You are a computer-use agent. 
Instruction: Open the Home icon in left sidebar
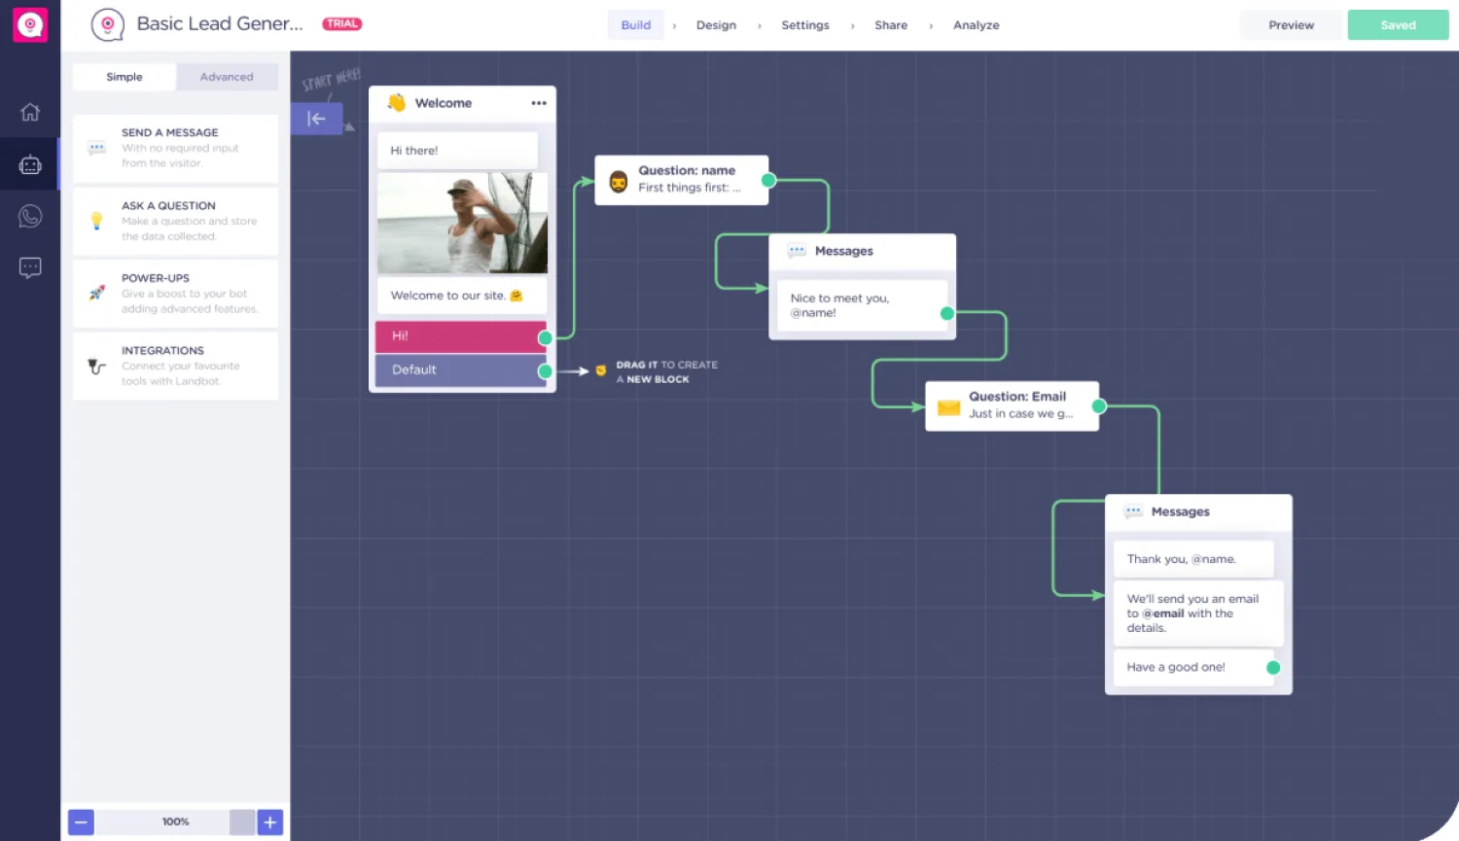coord(30,112)
